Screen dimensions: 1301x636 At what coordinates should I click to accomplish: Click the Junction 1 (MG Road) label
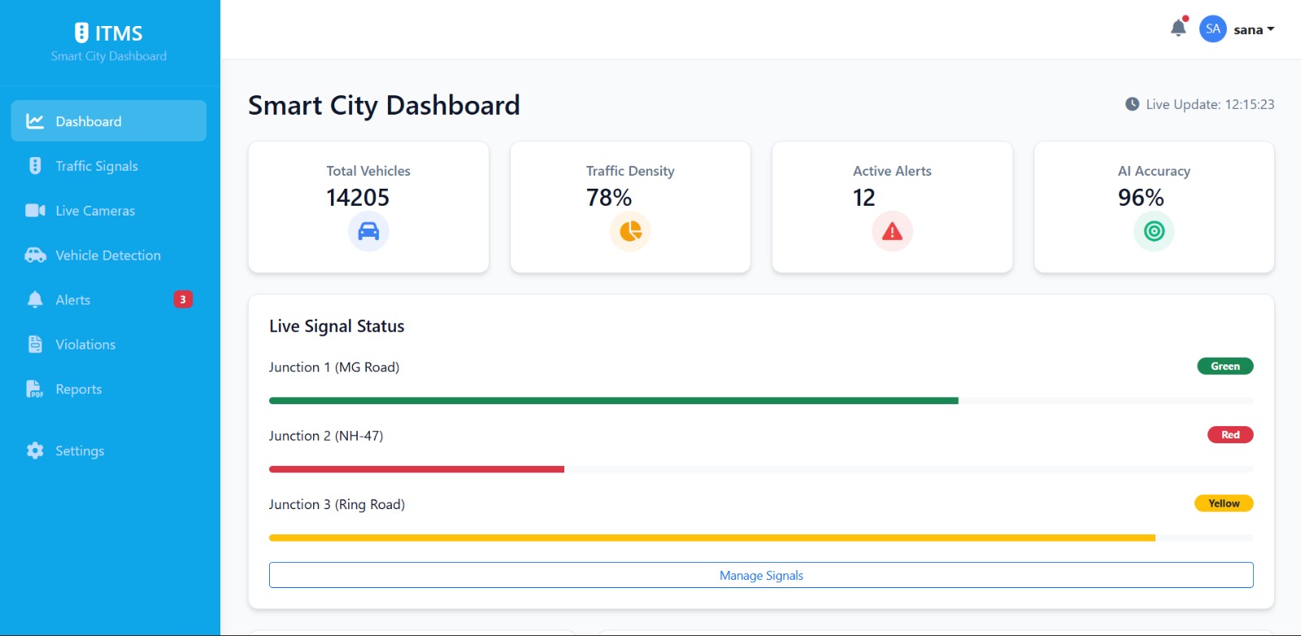(334, 368)
